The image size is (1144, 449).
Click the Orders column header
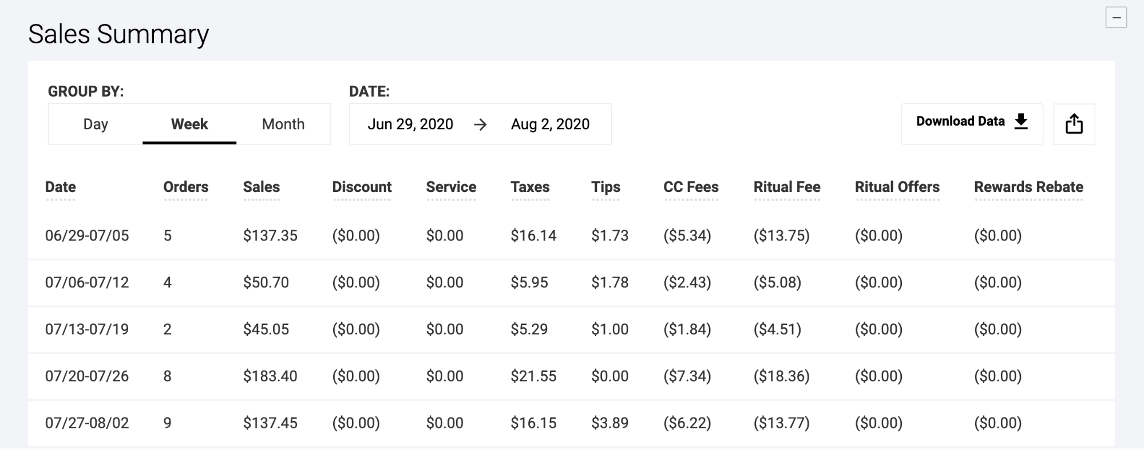186,187
